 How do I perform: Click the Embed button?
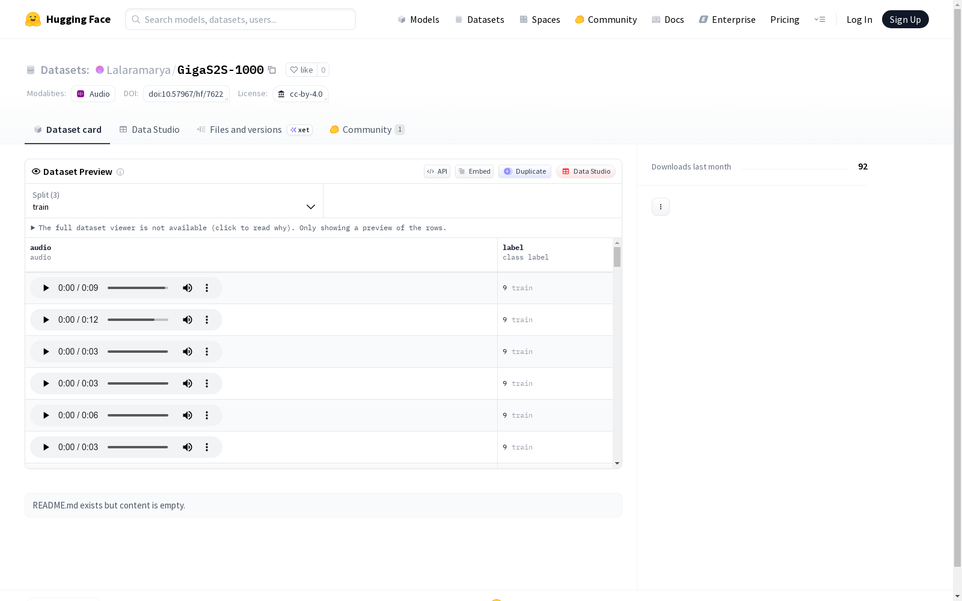tap(474, 171)
